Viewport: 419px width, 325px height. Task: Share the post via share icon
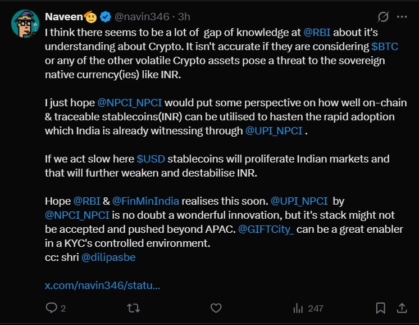pos(402,308)
